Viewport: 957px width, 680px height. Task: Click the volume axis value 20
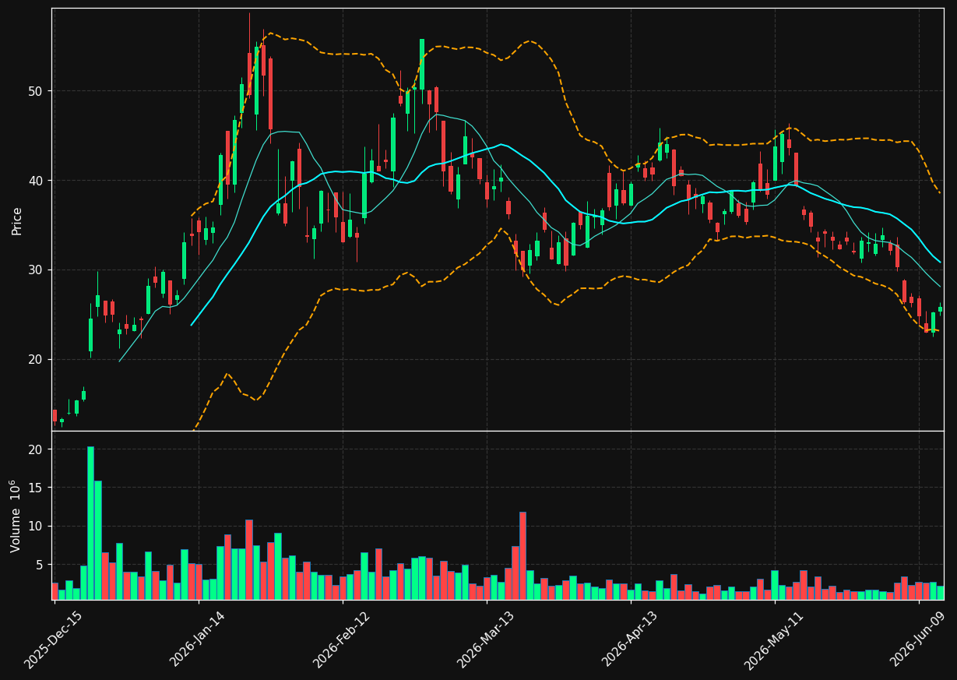tap(36, 449)
